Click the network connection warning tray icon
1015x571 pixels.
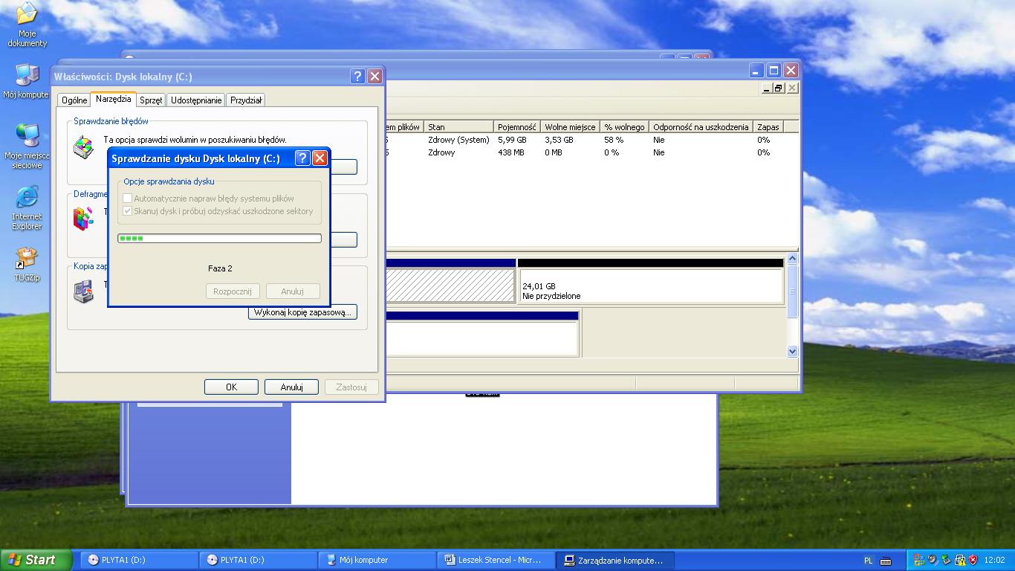tap(959, 560)
